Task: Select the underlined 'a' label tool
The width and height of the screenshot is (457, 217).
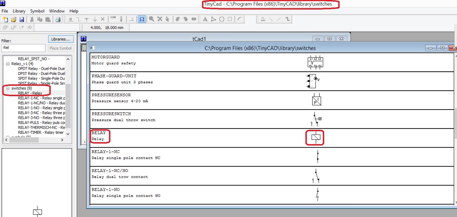Action: tap(70, 19)
